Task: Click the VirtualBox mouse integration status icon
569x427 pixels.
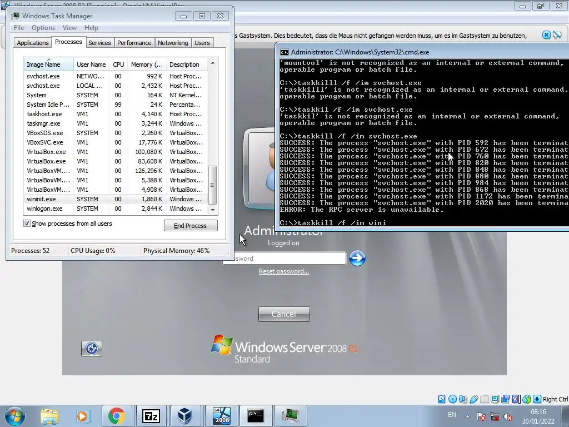Action: point(527,399)
